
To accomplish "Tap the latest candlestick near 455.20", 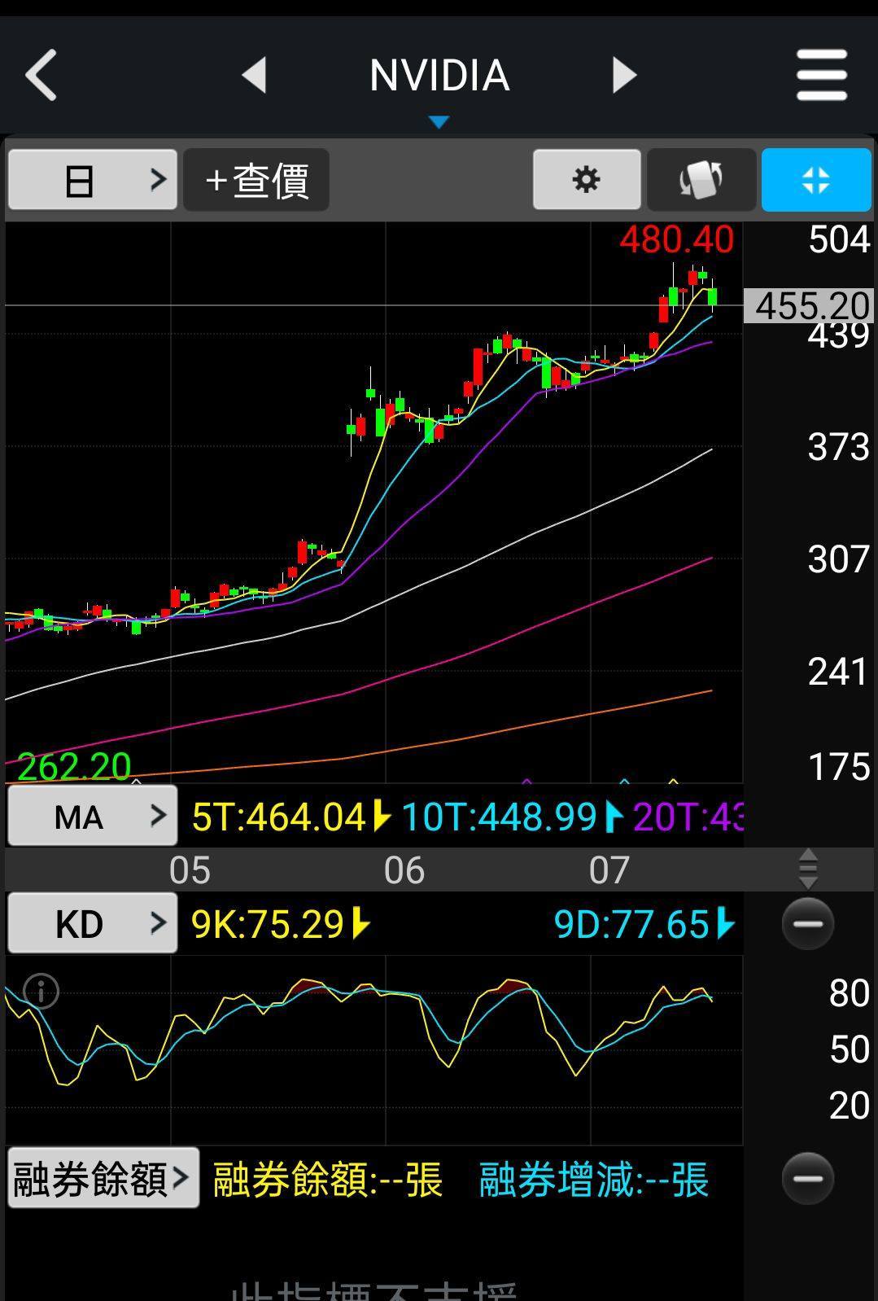I will pos(713,297).
